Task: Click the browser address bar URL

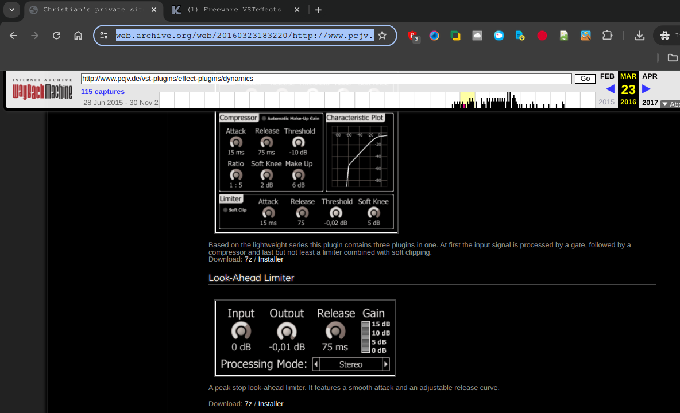Action: tap(244, 36)
